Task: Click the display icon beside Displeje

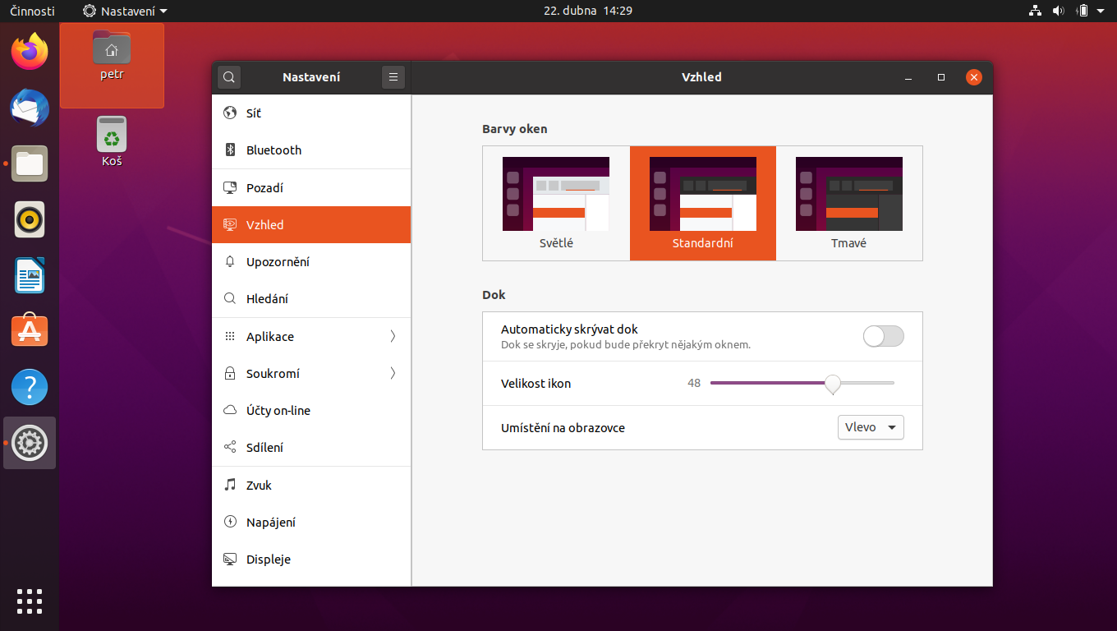Action: click(230, 560)
